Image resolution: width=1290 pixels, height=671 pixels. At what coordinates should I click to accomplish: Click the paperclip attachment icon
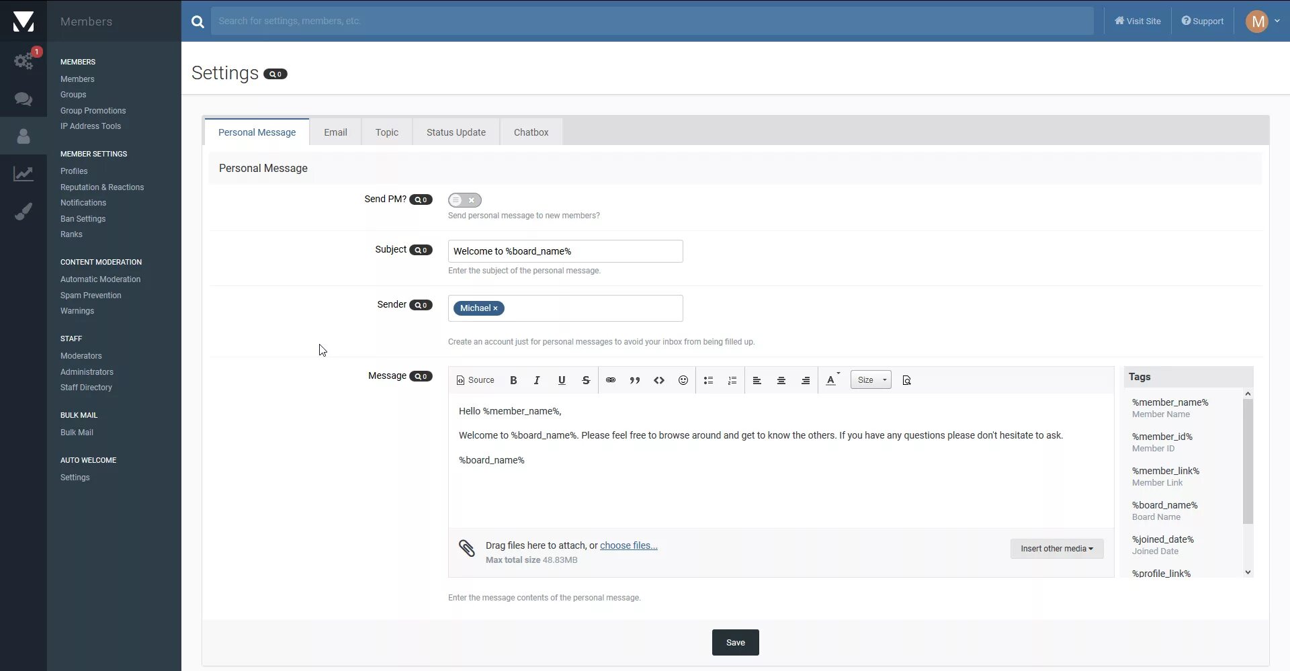pos(467,548)
